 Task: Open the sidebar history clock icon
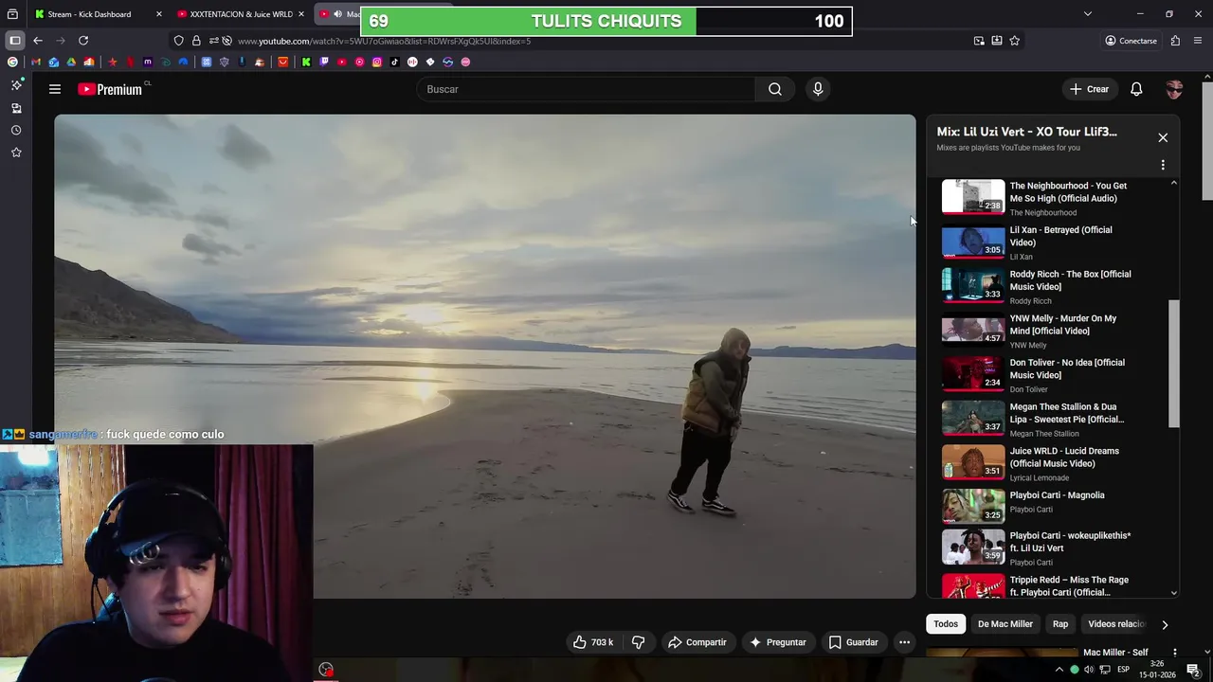coord(16,130)
